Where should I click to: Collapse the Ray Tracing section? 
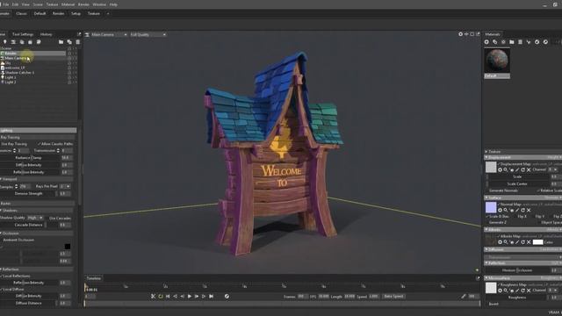click(x=37, y=137)
